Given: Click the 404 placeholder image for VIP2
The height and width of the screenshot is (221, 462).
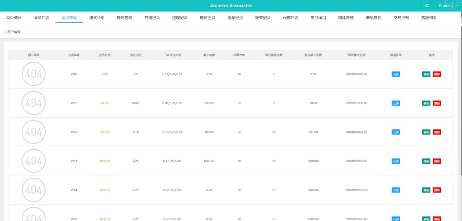Looking at the screenshot, I should (33, 132).
